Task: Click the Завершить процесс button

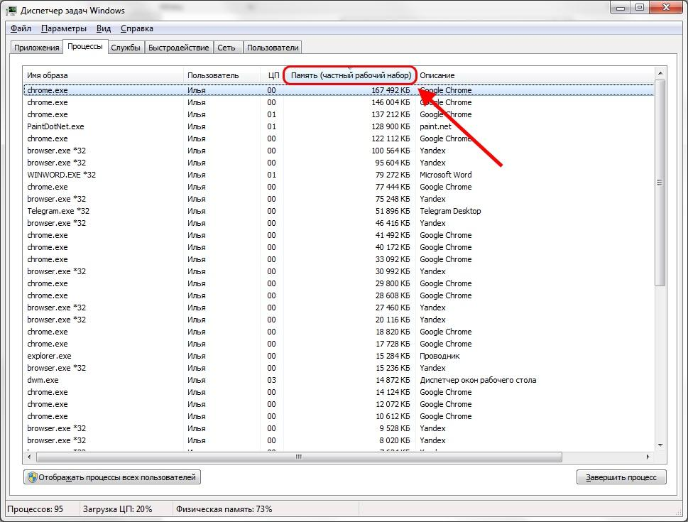Action: coord(621,477)
